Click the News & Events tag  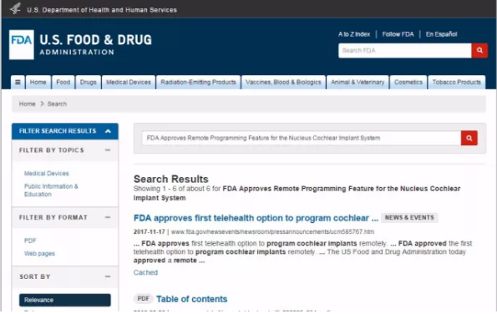point(409,218)
